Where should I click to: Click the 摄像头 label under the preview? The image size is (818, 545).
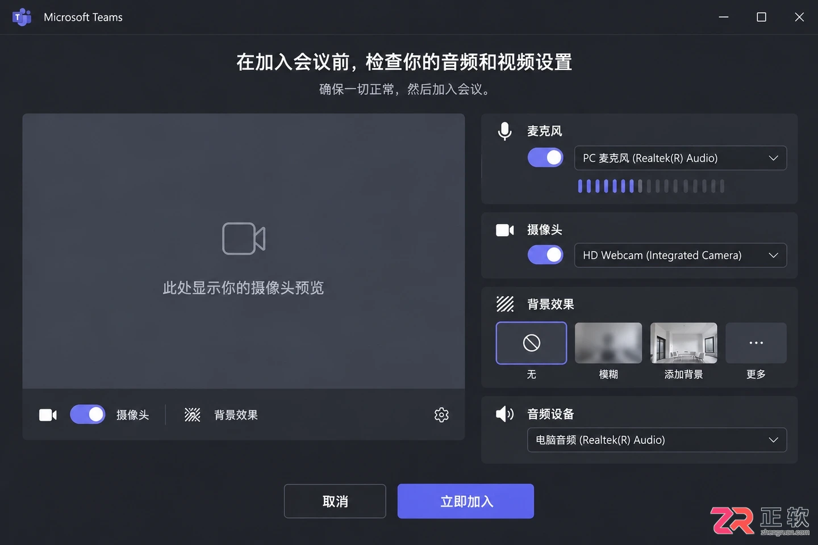pos(132,415)
